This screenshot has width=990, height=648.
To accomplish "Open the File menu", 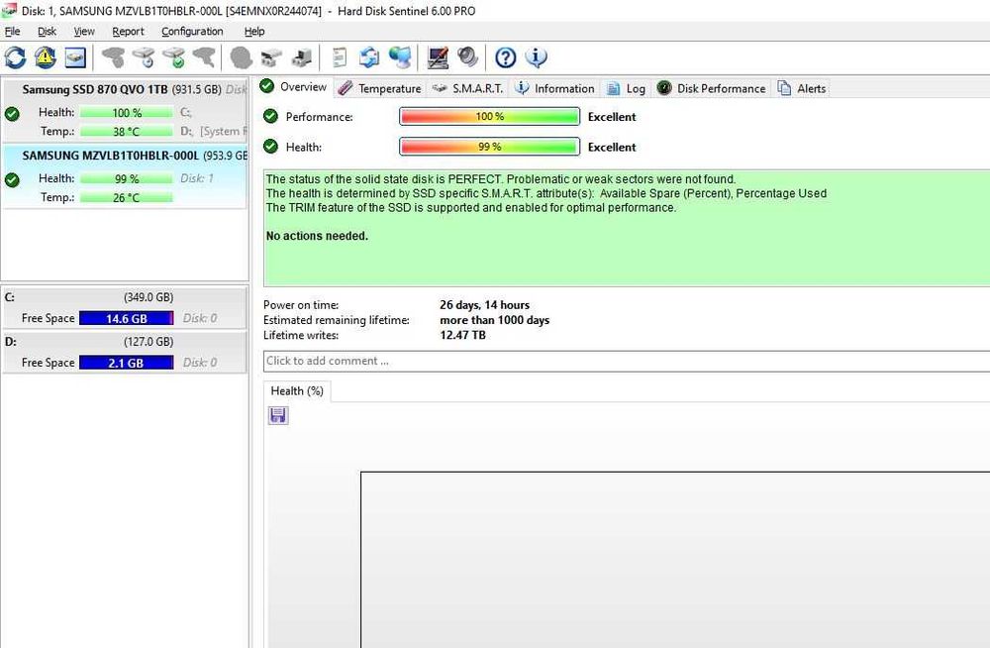I will 12,31.
